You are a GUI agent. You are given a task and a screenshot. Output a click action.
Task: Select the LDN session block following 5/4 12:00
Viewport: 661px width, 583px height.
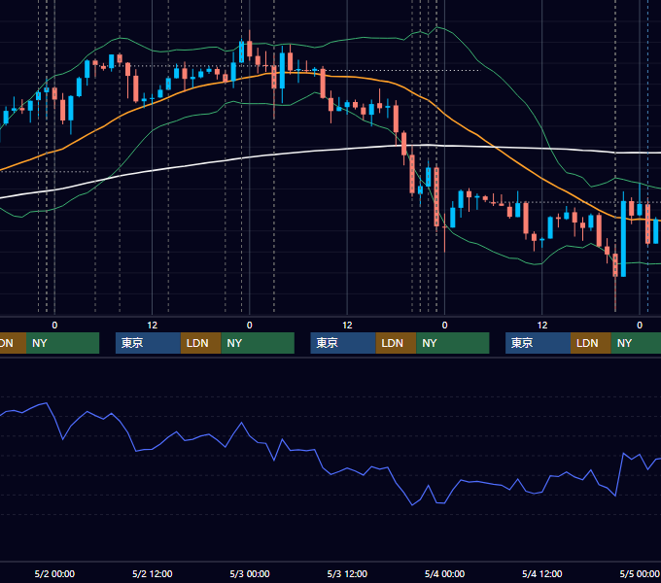click(x=591, y=343)
